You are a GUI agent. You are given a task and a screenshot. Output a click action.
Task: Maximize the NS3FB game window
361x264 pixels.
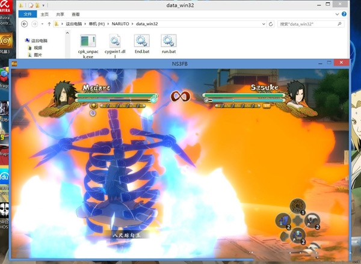329,63
